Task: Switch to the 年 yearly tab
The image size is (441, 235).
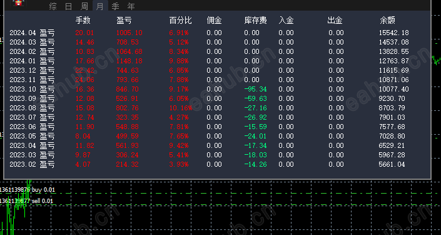Action: [x=131, y=6]
